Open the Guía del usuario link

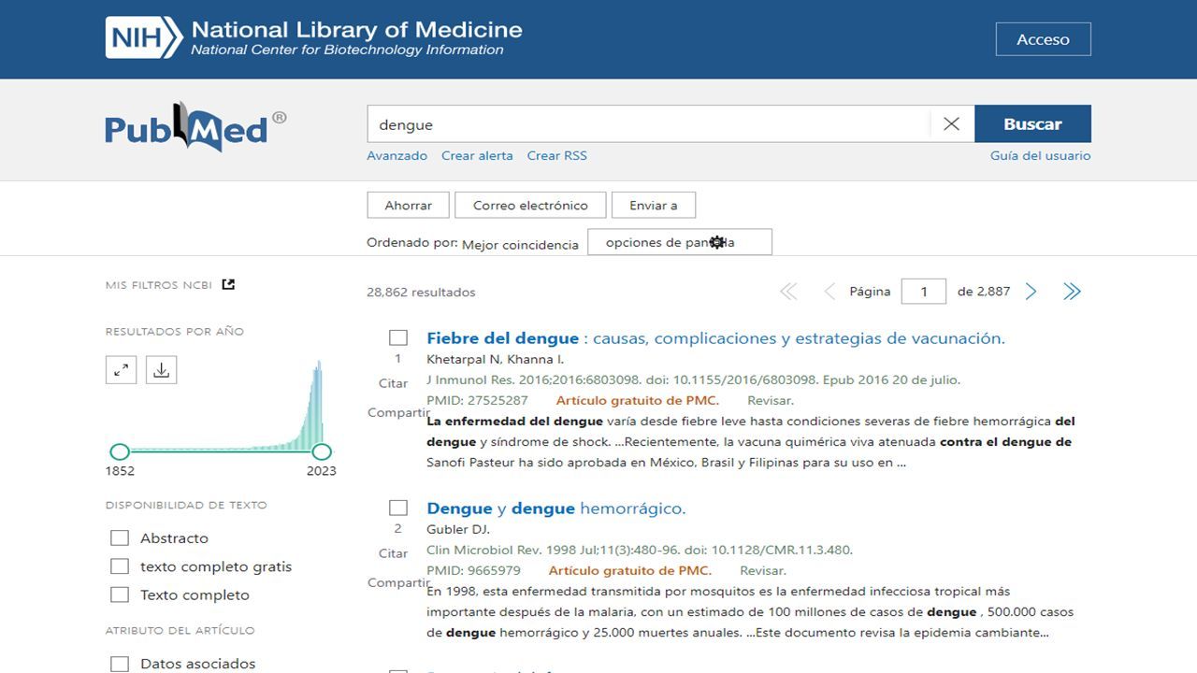coord(1041,156)
